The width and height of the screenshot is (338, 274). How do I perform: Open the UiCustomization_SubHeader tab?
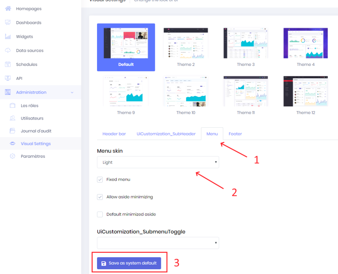[166, 134]
